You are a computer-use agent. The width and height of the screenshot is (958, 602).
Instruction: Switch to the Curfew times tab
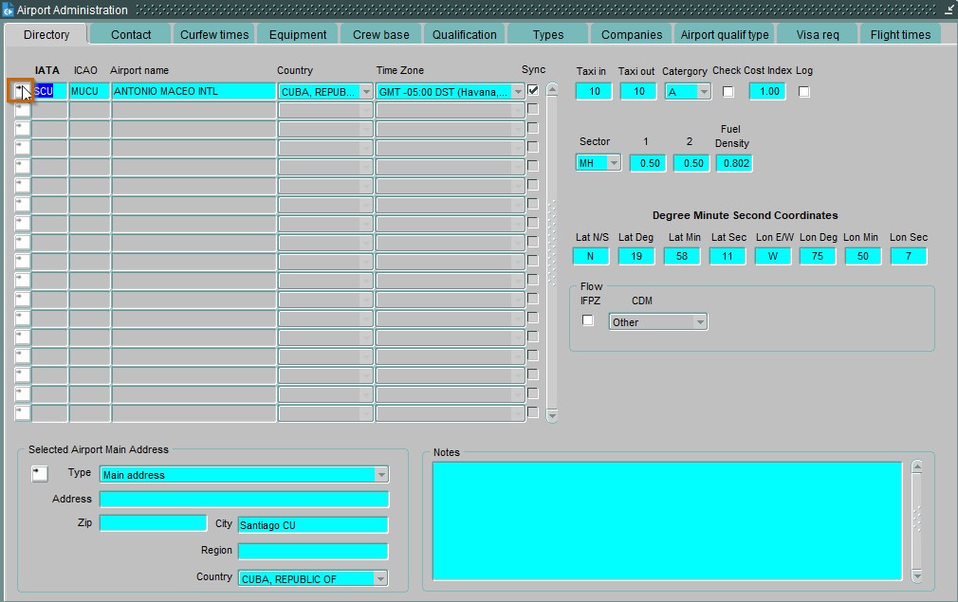pos(214,34)
